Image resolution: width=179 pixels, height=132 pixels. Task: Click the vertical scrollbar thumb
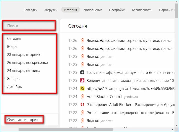click(x=176, y=11)
